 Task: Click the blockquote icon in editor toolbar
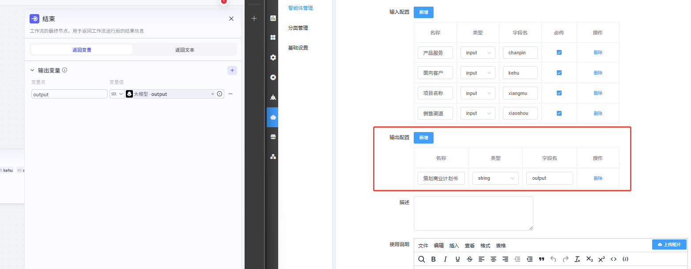[x=541, y=259]
